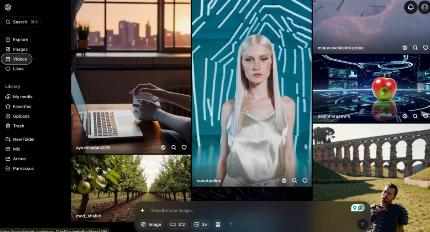Expand the 3:2 aspect ratio selector
430x232 pixels.
(177, 224)
